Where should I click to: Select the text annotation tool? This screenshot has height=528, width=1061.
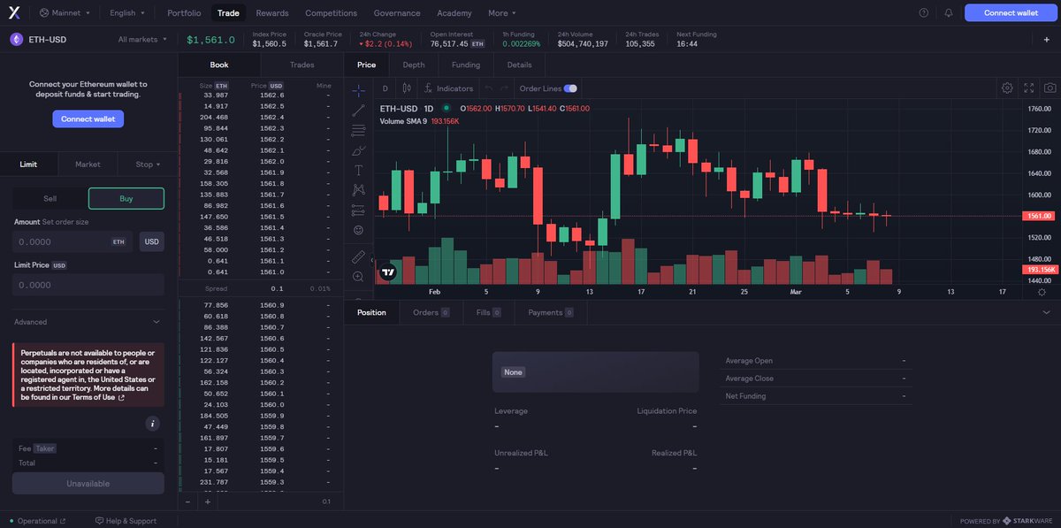tap(358, 170)
